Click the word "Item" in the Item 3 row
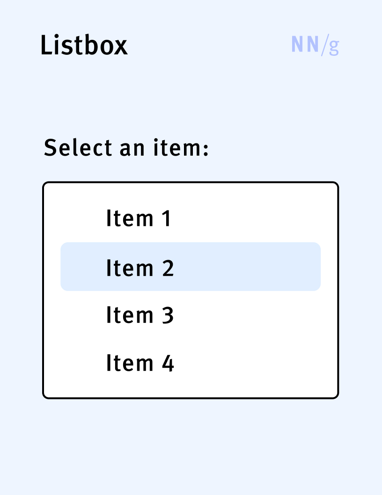The image size is (382, 495). 123,315
